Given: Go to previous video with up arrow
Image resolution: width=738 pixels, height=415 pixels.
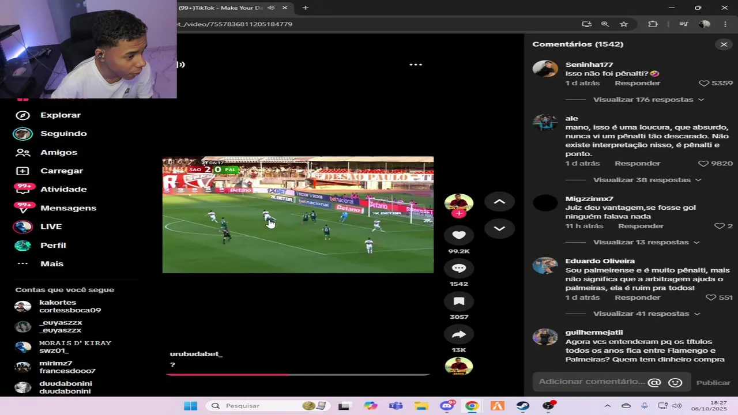Looking at the screenshot, I should [x=499, y=202].
